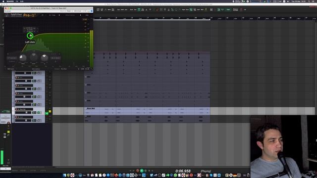Click the Pro-Q output level meter
This screenshot has height=178, width=317.
click(91, 48)
